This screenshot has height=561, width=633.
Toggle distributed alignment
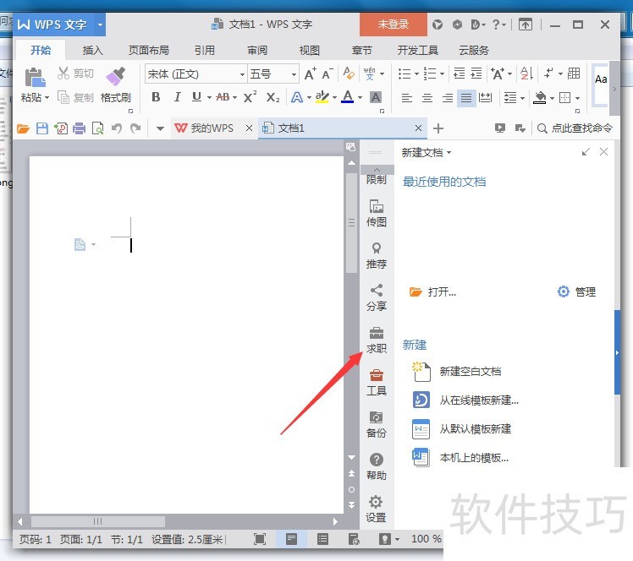(485, 97)
